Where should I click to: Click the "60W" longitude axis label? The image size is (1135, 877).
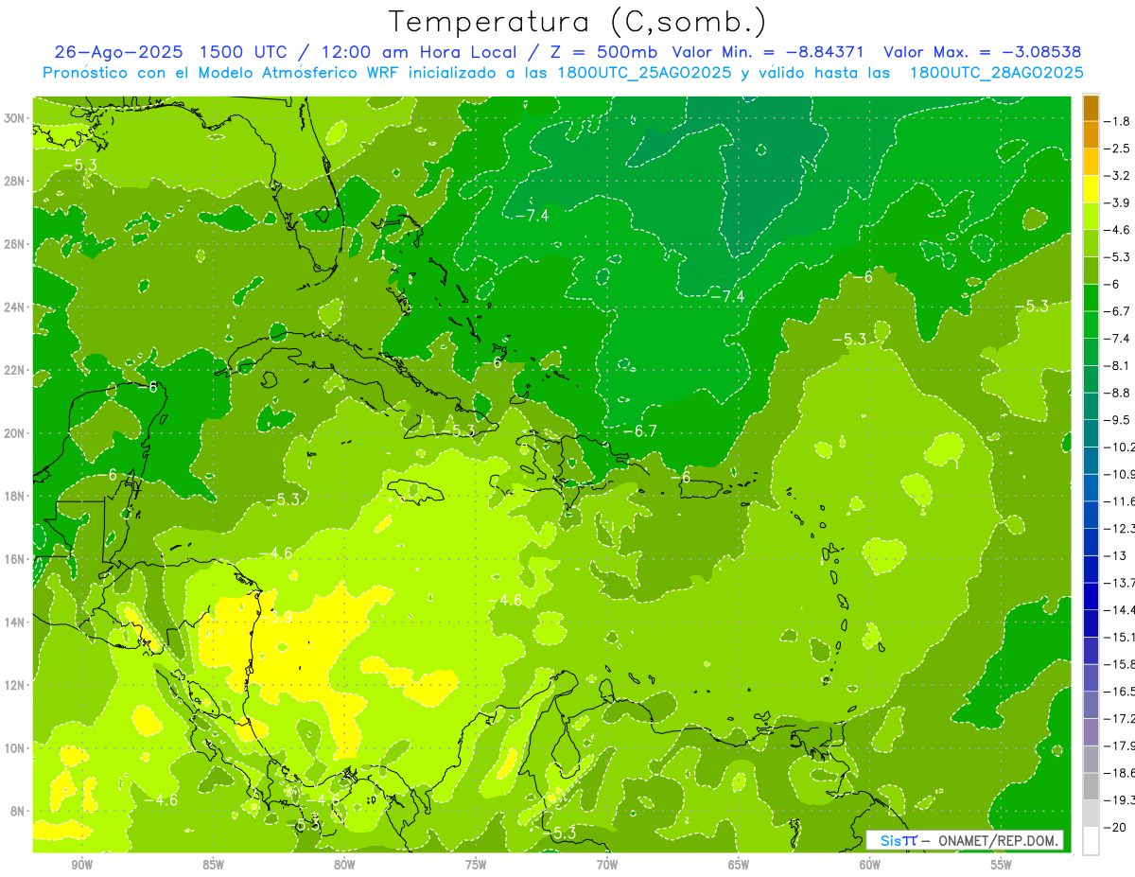pos(870,865)
